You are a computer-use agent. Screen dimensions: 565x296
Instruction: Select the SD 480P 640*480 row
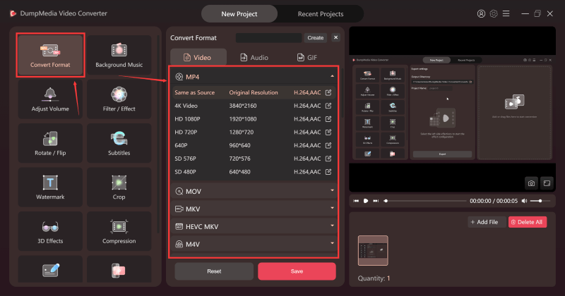[254, 172]
